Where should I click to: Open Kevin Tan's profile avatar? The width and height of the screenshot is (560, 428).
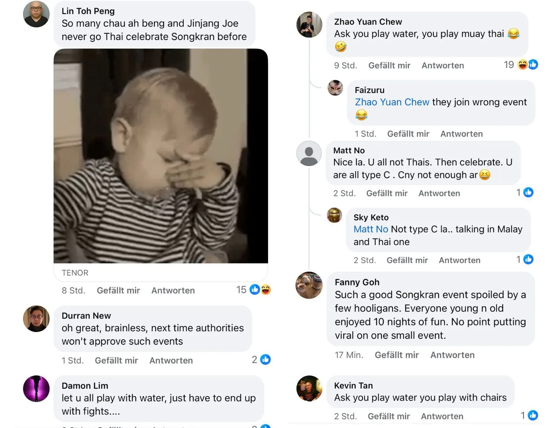click(309, 388)
